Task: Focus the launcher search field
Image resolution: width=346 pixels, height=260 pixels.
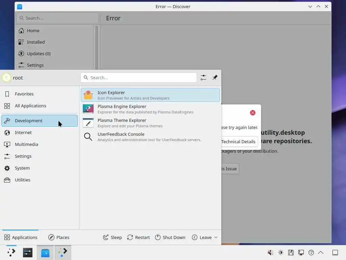Action: (x=139, y=78)
